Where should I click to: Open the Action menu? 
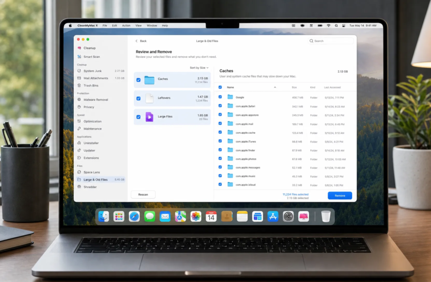coord(126,26)
